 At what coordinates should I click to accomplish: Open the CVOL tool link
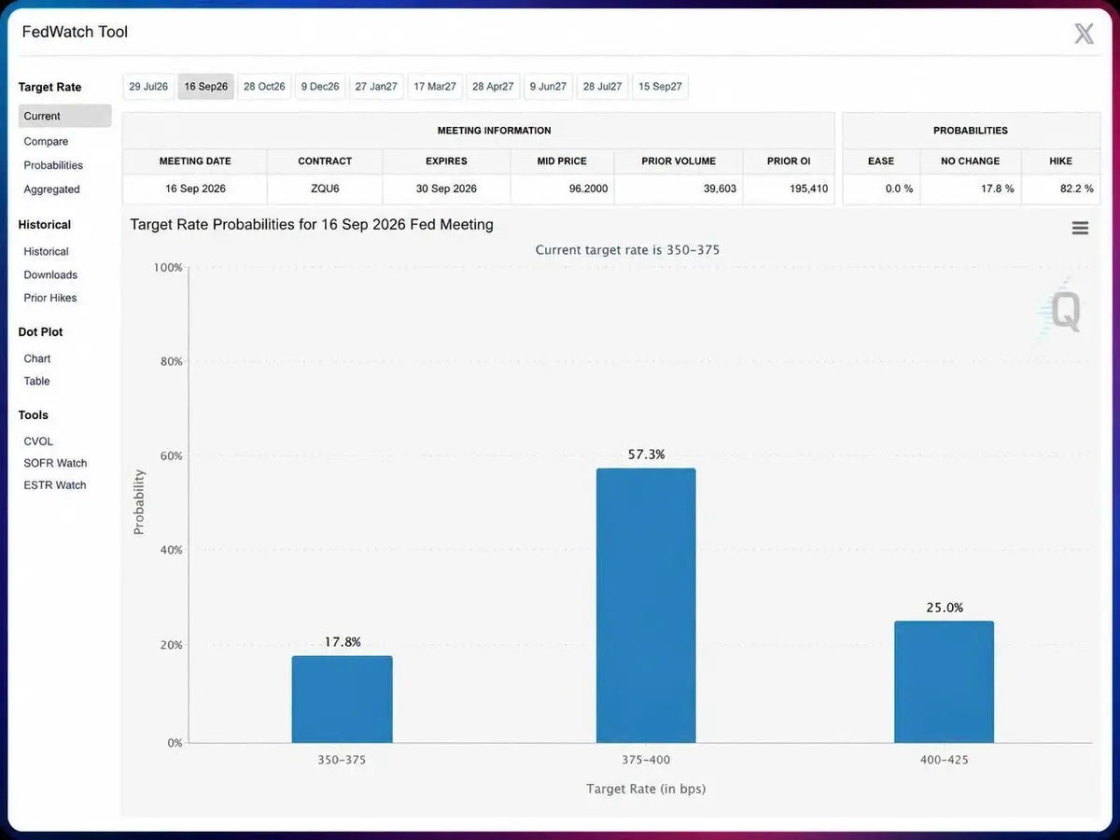pos(38,441)
